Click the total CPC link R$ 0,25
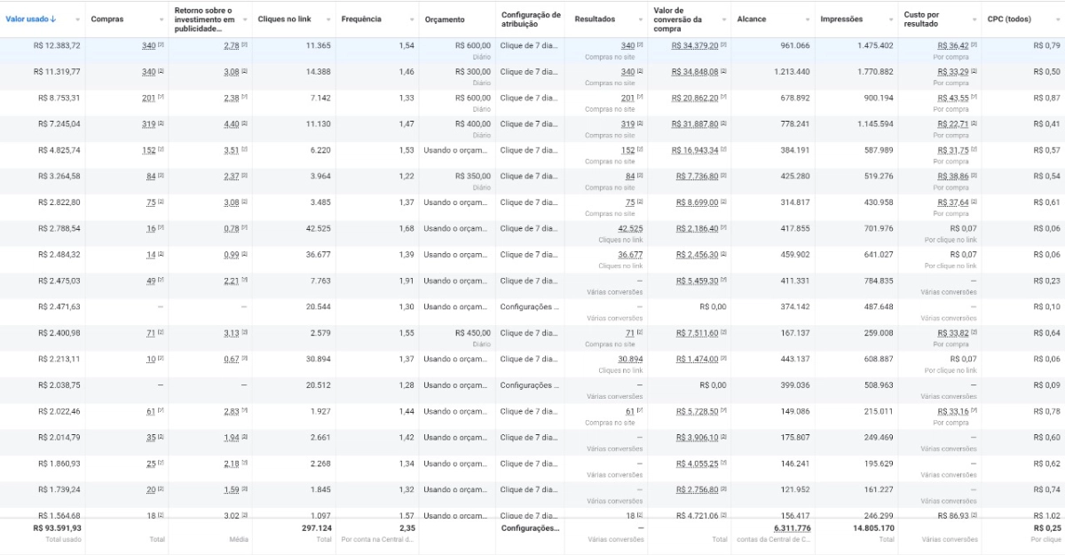The width and height of the screenshot is (1065, 555). coord(1048,526)
